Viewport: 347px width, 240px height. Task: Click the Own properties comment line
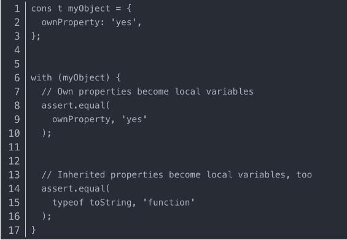pyautogui.click(x=147, y=91)
